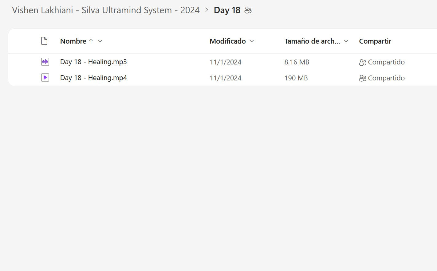Image resolution: width=437 pixels, height=271 pixels.
Task: Select the Healing.mp4 row by its 190 MB size
Action: tap(296, 78)
